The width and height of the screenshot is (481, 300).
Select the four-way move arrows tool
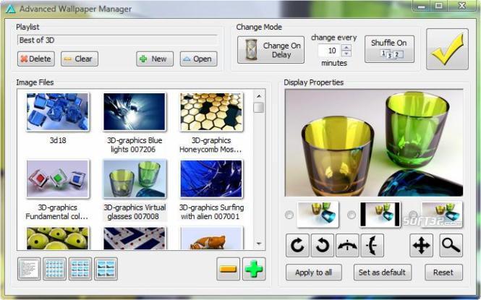click(422, 245)
